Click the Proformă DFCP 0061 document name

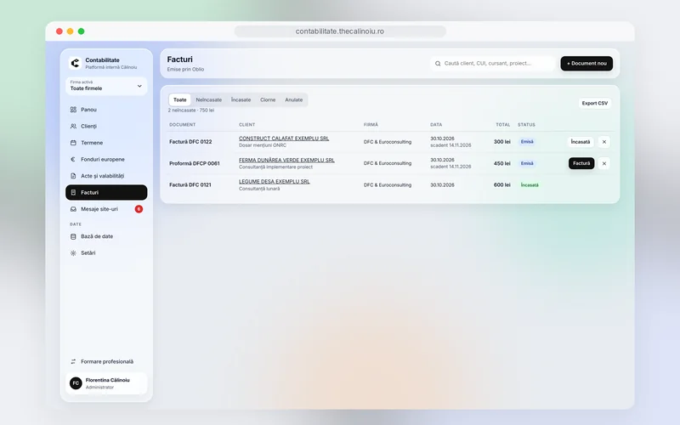coord(195,163)
